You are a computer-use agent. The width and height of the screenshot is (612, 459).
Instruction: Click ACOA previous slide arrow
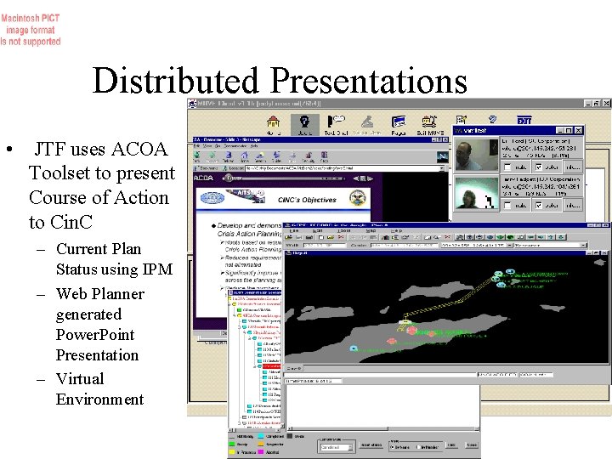click(x=355, y=178)
